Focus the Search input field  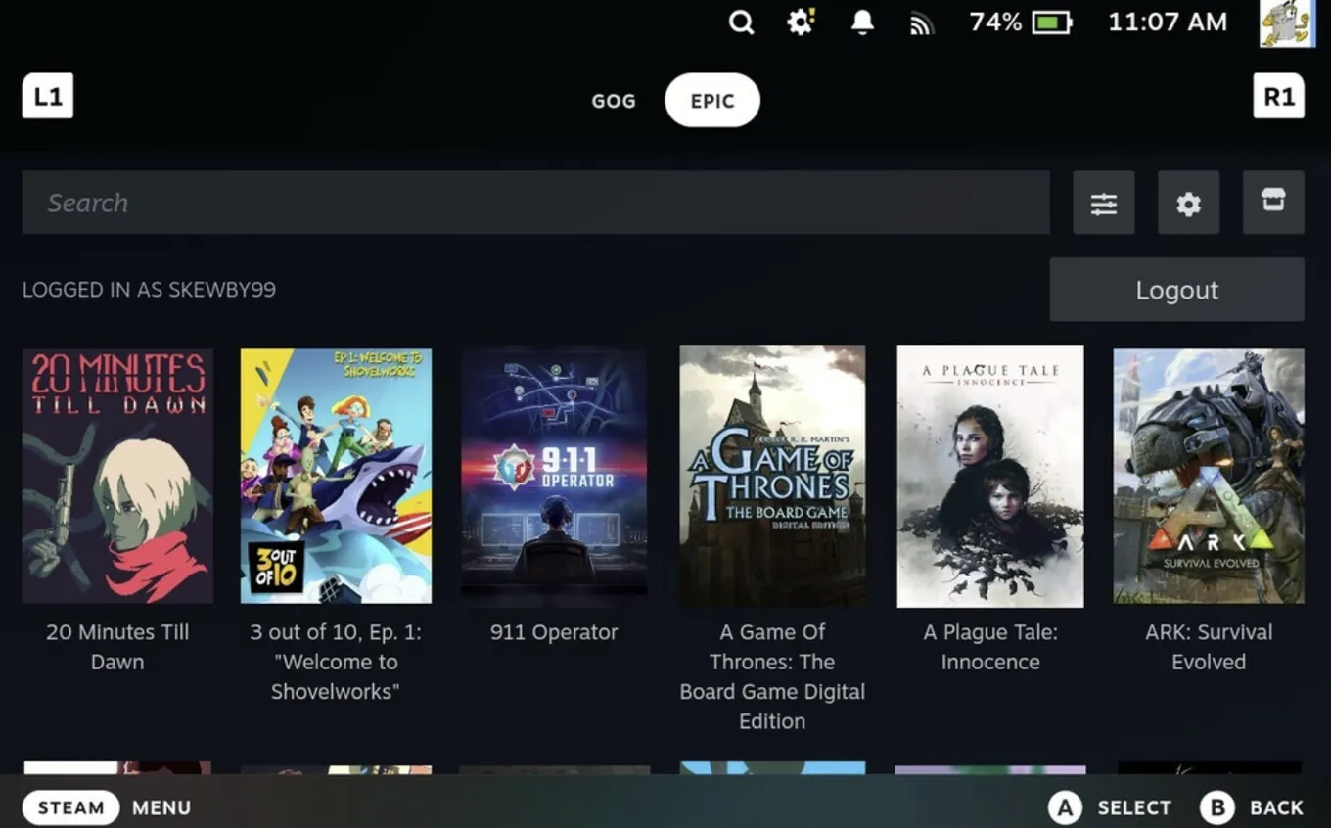(536, 203)
